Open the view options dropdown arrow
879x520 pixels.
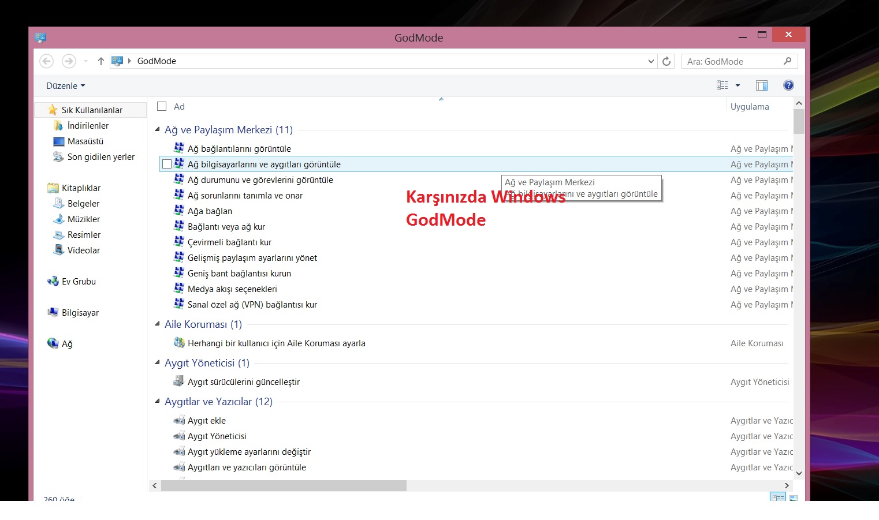pos(738,85)
